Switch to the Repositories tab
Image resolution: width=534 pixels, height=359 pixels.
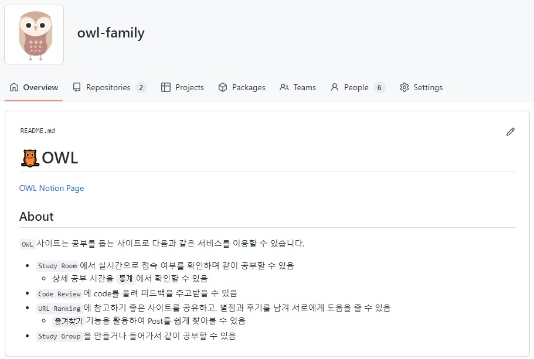click(x=108, y=87)
